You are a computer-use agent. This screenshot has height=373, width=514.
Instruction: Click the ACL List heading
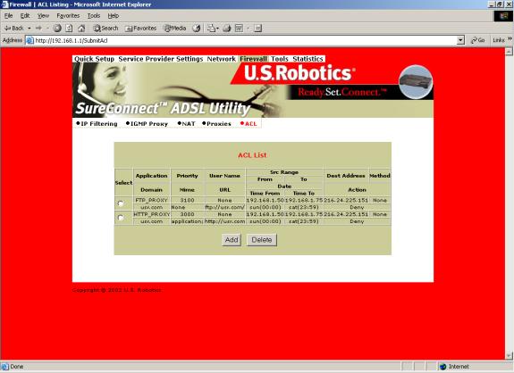(252, 155)
